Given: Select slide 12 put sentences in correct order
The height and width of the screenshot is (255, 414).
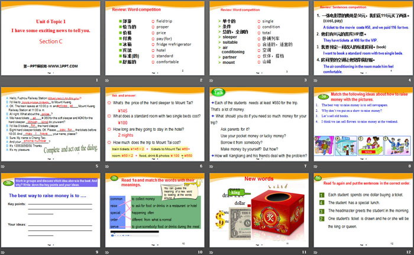Looking at the screenshot, I should 363,211.
